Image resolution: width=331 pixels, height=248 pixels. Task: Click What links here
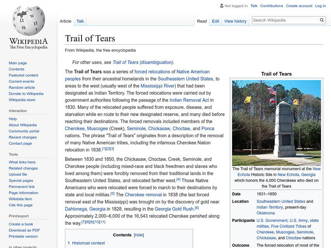[x=22, y=162]
